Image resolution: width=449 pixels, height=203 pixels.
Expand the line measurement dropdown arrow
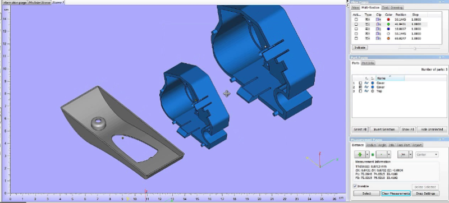point(411,154)
